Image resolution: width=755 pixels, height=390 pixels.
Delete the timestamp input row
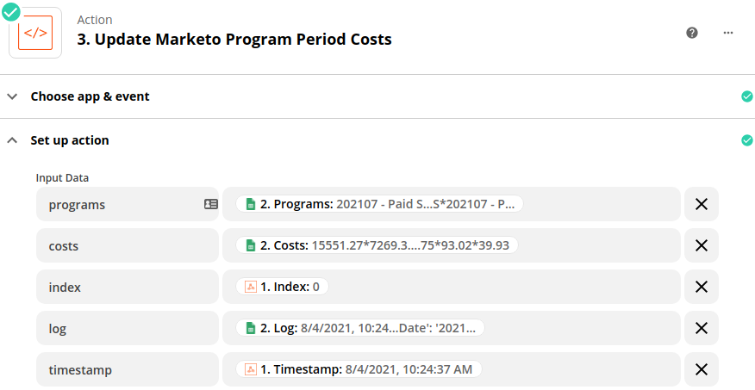coord(702,369)
